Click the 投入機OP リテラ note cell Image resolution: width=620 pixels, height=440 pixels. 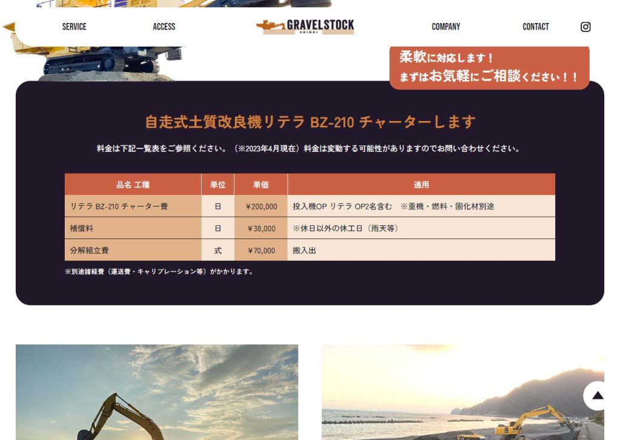(421, 206)
